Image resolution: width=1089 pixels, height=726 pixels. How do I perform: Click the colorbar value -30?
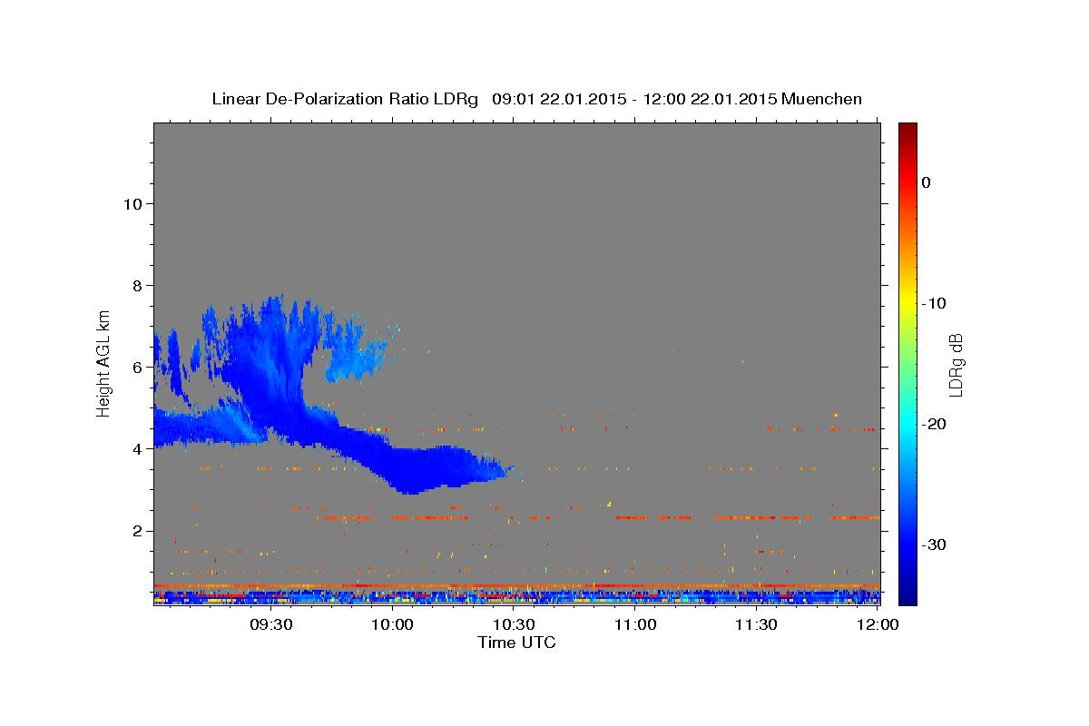[936, 544]
